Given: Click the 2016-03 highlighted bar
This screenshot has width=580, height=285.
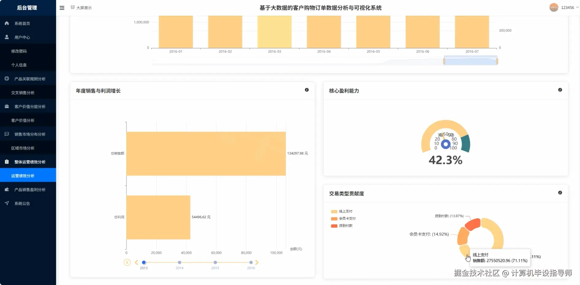Looking at the screenshot, I should (x=274, y=32).
